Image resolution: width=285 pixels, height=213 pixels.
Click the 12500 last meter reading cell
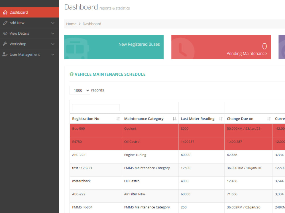click(202, 170)
